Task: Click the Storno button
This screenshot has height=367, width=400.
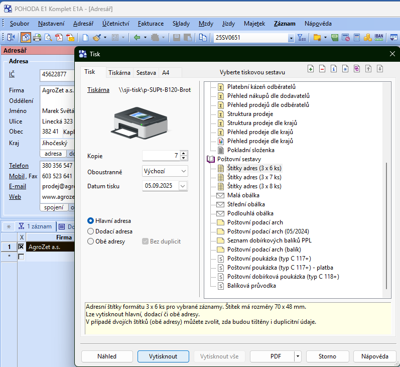Action: click(x=327, y=356)
